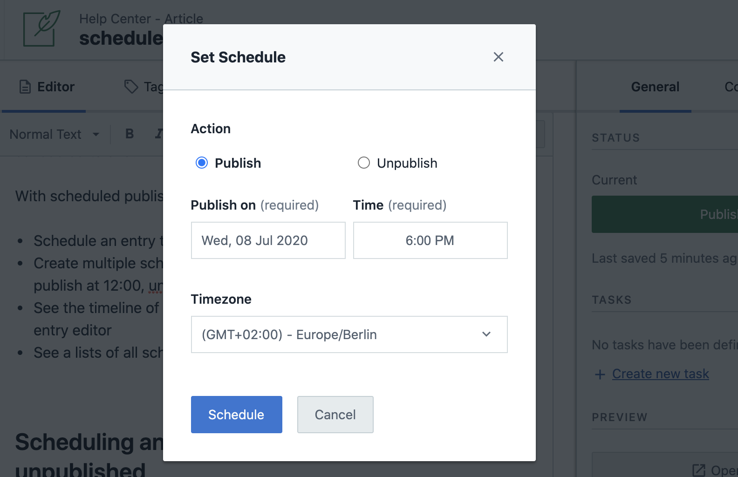The height and width of the screenshot is (477, 738).
Task: Click the green Publish status button
Action: [665, 214]
